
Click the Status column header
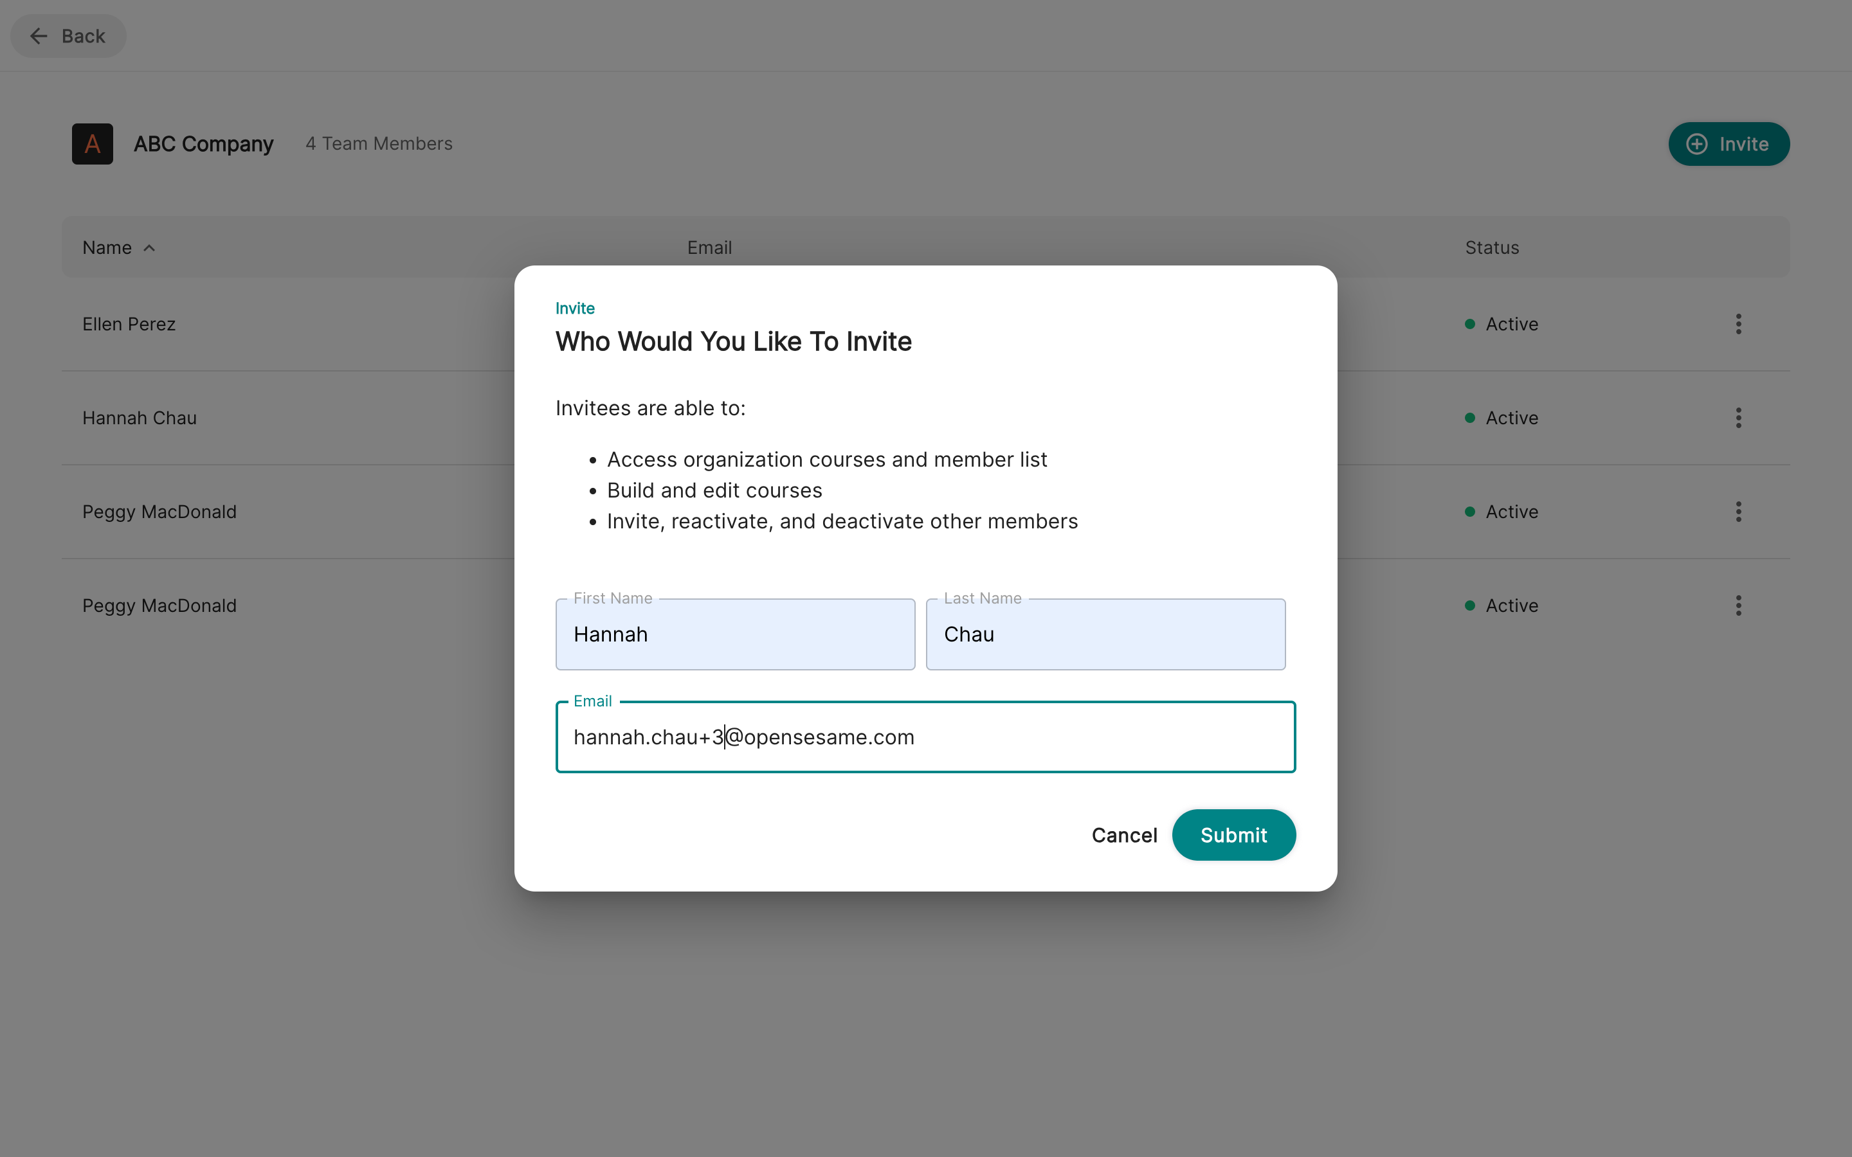click(x=1493, y=248)
